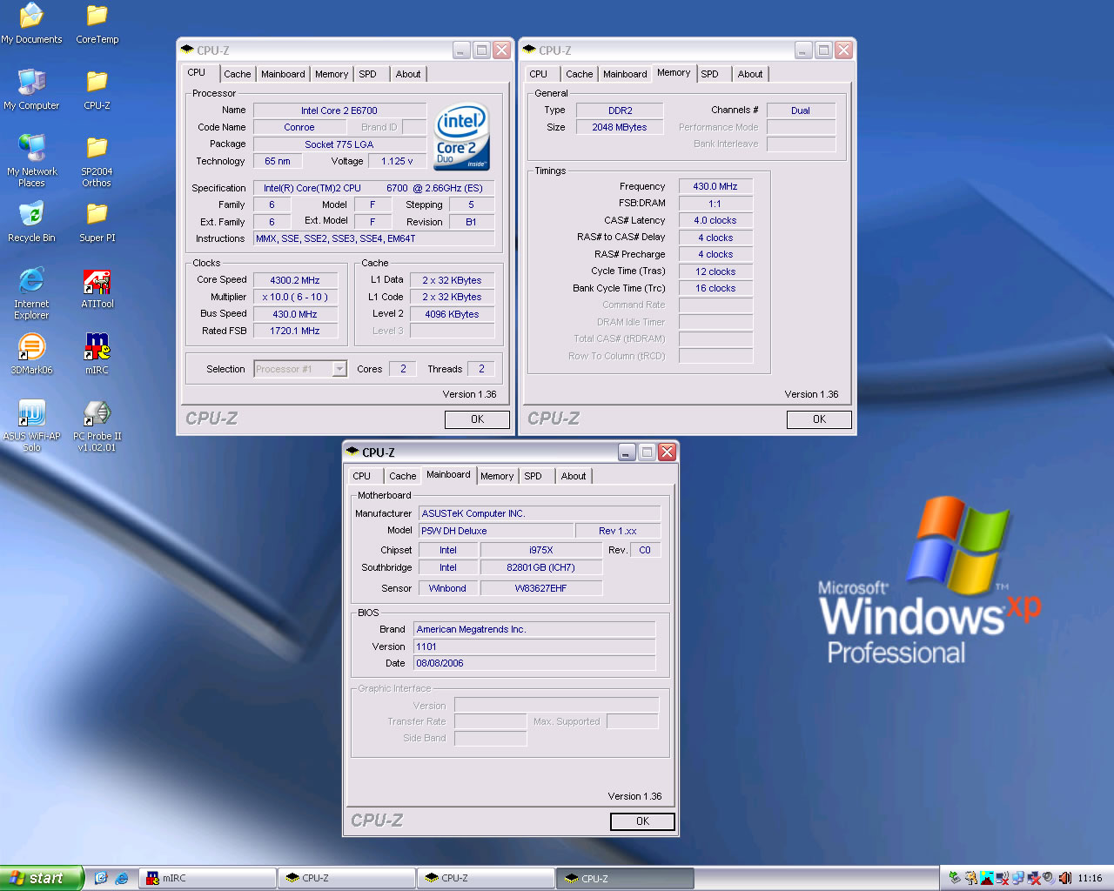
Task: Click the CAS# Latency value '4.0 clocks'
Action: pyautogui.click(x=715, y=220)
